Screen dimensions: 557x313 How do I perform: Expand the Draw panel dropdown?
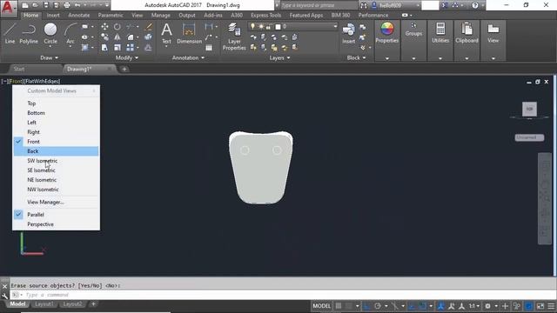tap(49, 57)
